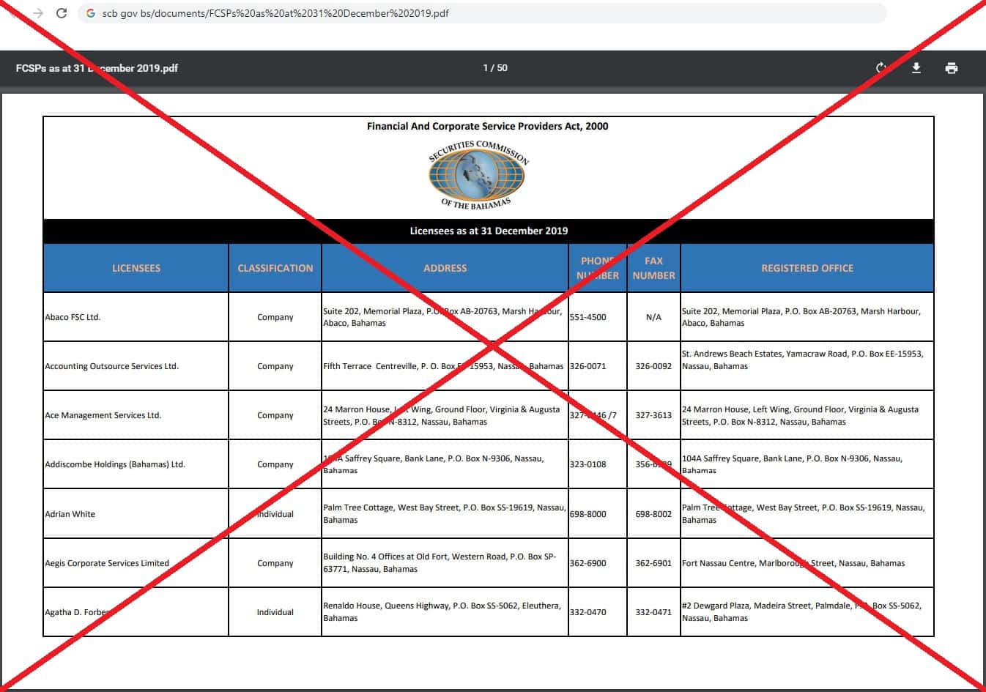This screenshot has height=692, width=986.
Task: Click the 'Fort Nassau Centre, Marlborough Street' registered office
Action: pyautogui.click(x=793, y=563)
